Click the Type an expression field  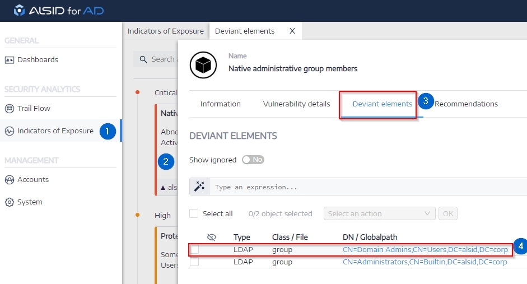tap(368, 187)
